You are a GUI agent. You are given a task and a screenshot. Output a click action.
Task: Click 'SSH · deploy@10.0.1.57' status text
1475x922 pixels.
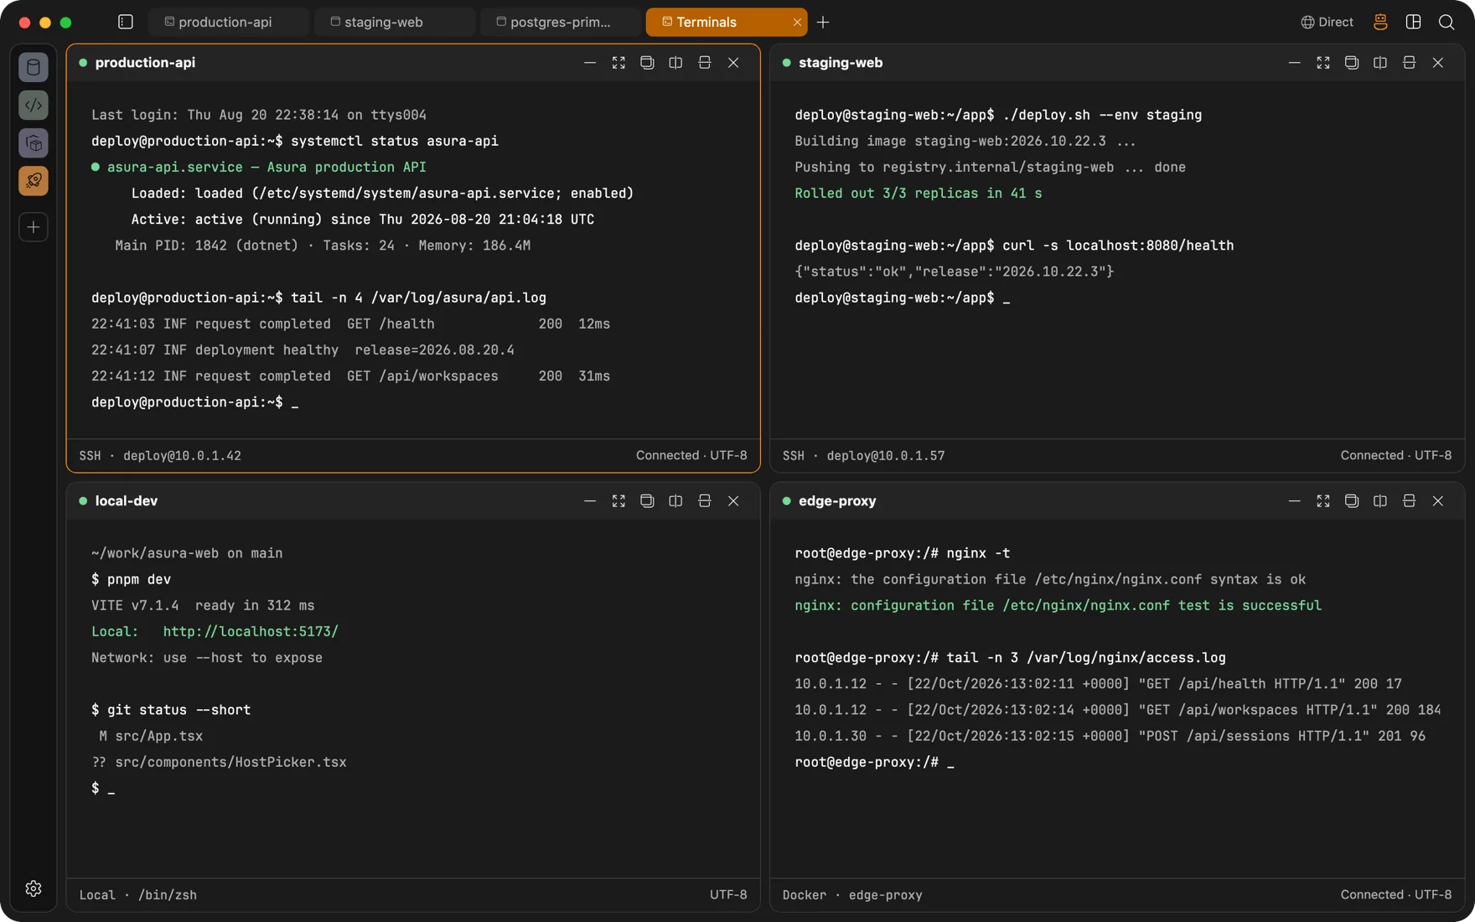click(863, 456)
